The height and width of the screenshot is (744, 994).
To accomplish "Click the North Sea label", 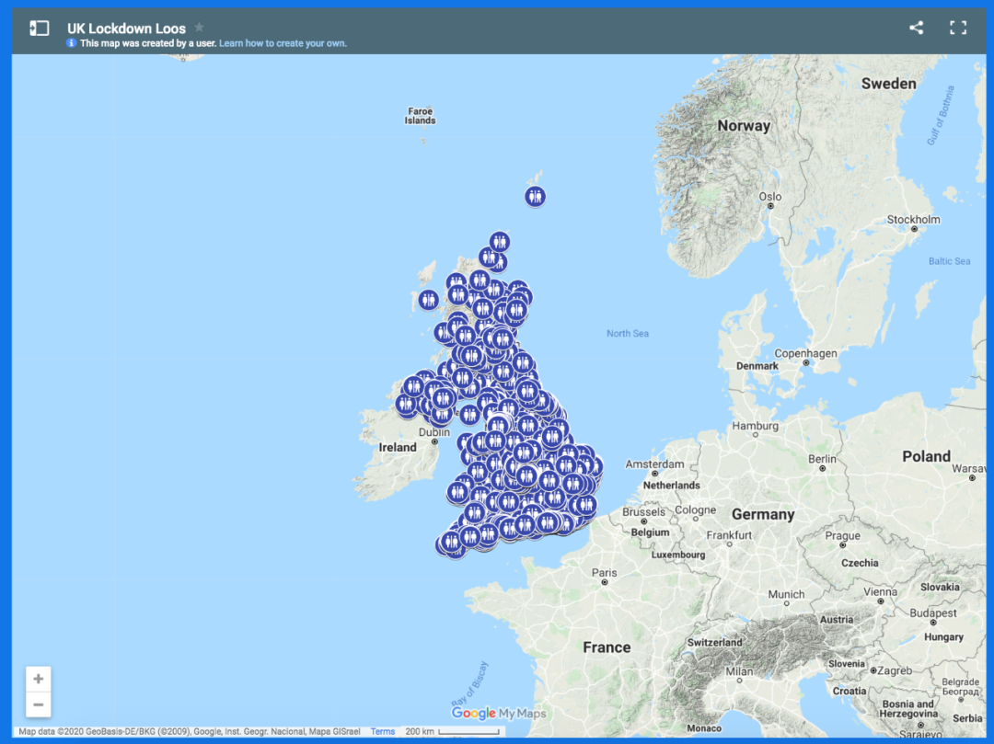I will [628, 334].
